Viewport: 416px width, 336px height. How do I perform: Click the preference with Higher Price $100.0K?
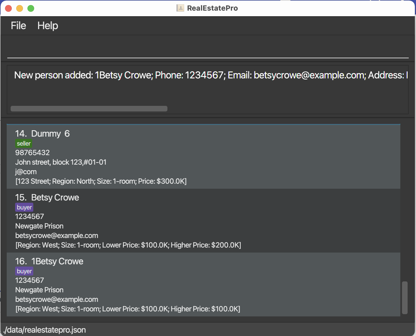[128, 309]
